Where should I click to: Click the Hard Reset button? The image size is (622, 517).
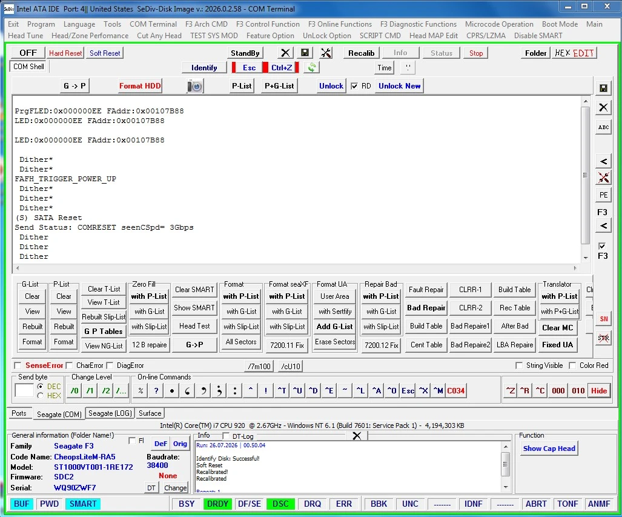[x=65, y=53]
